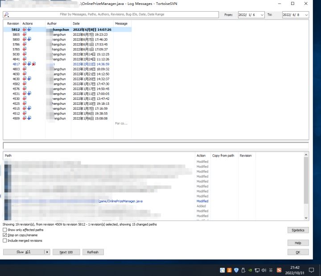Click the modified icon for revision 4582
Viewport: 321px width, 276px height.
click(25, 83)
